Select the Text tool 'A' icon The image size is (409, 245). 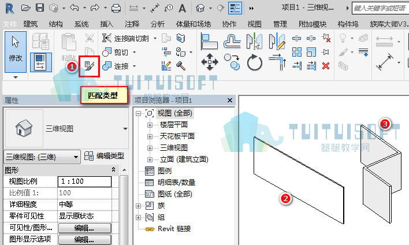pos(182,8)
